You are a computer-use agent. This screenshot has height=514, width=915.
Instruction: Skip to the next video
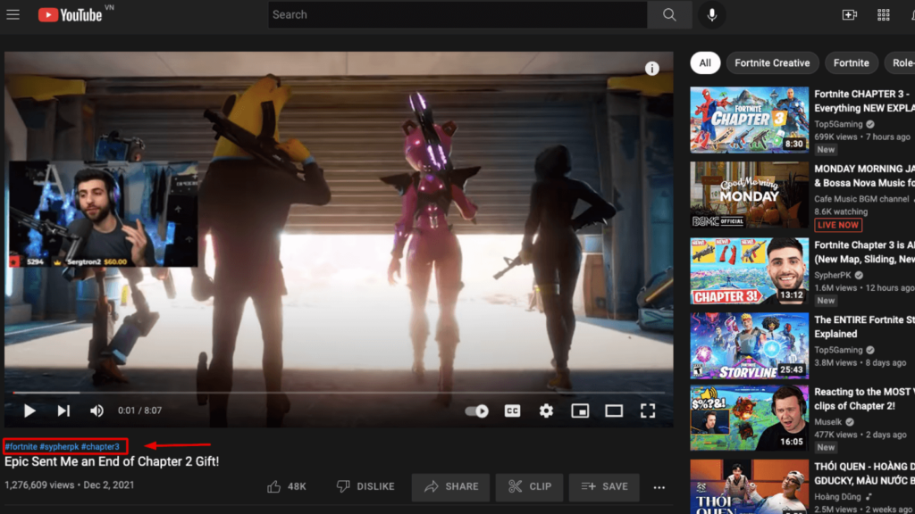click(x=63, y=410)
